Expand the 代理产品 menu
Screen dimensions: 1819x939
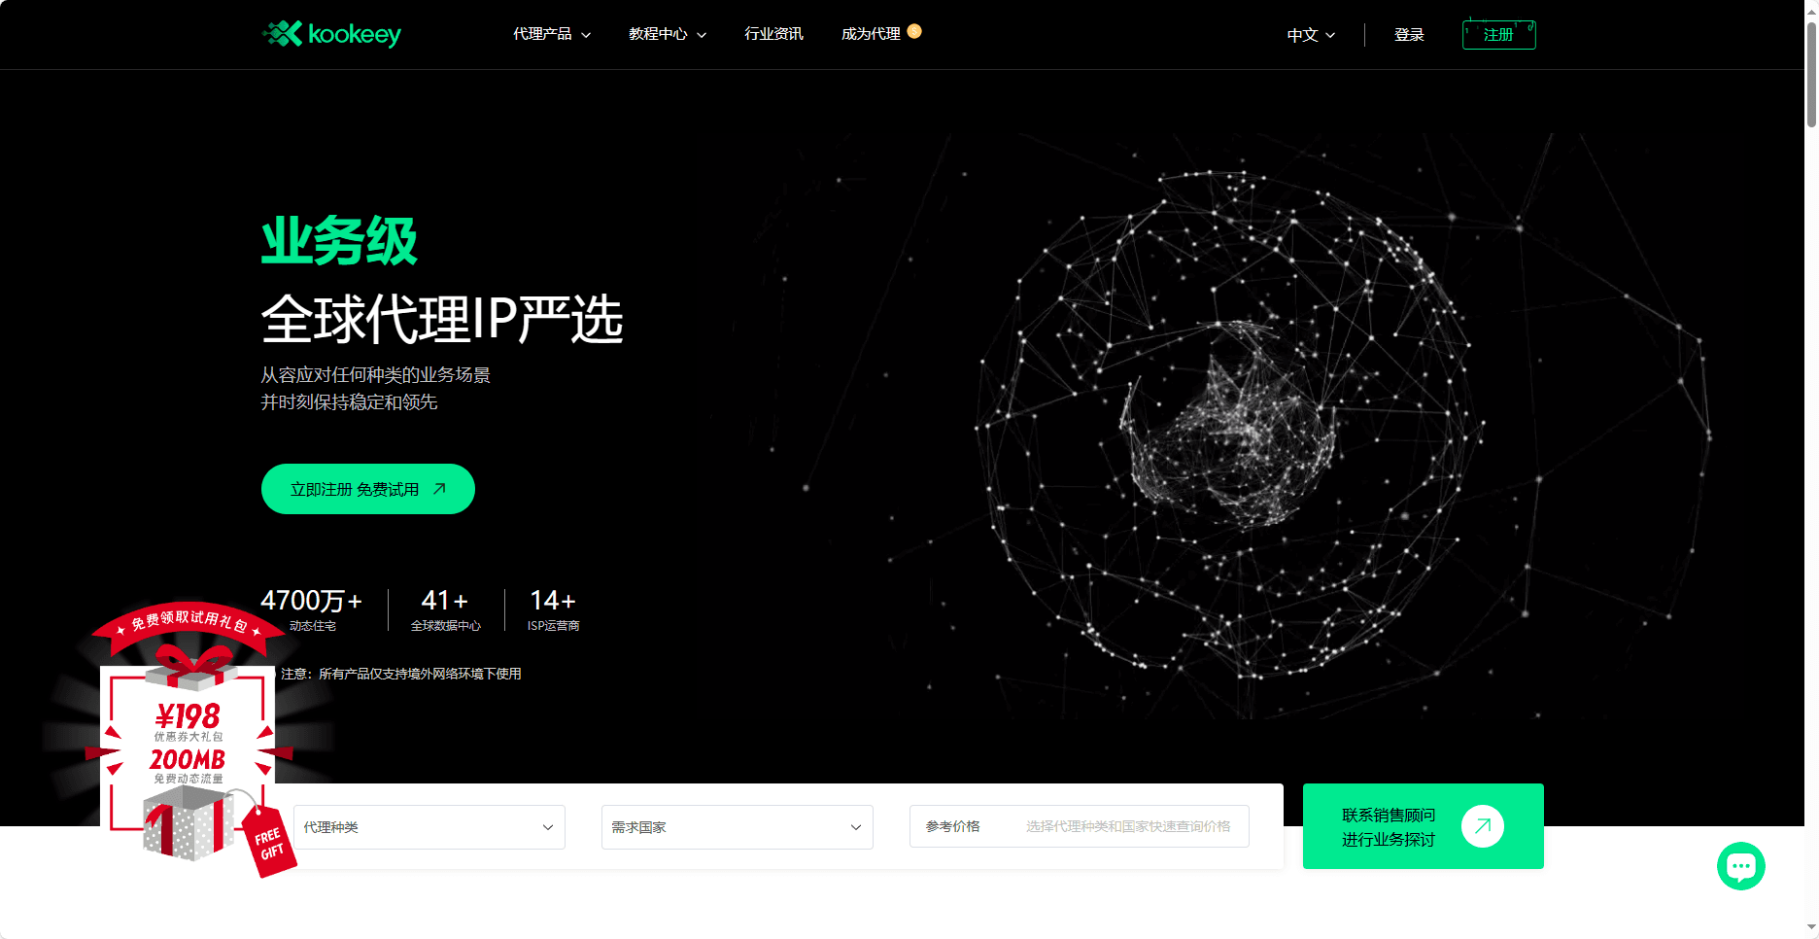[552, 34]
